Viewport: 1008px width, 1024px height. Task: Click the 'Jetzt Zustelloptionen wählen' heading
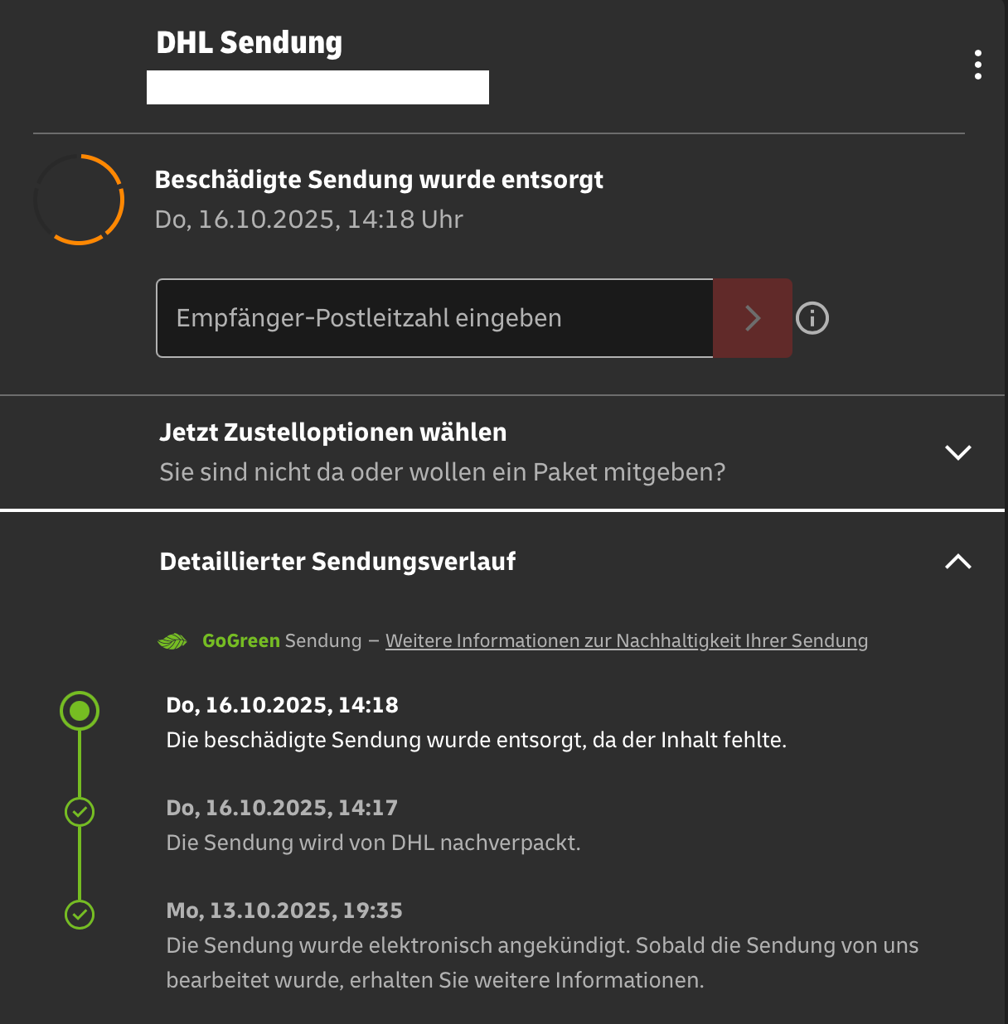point(332,432)
